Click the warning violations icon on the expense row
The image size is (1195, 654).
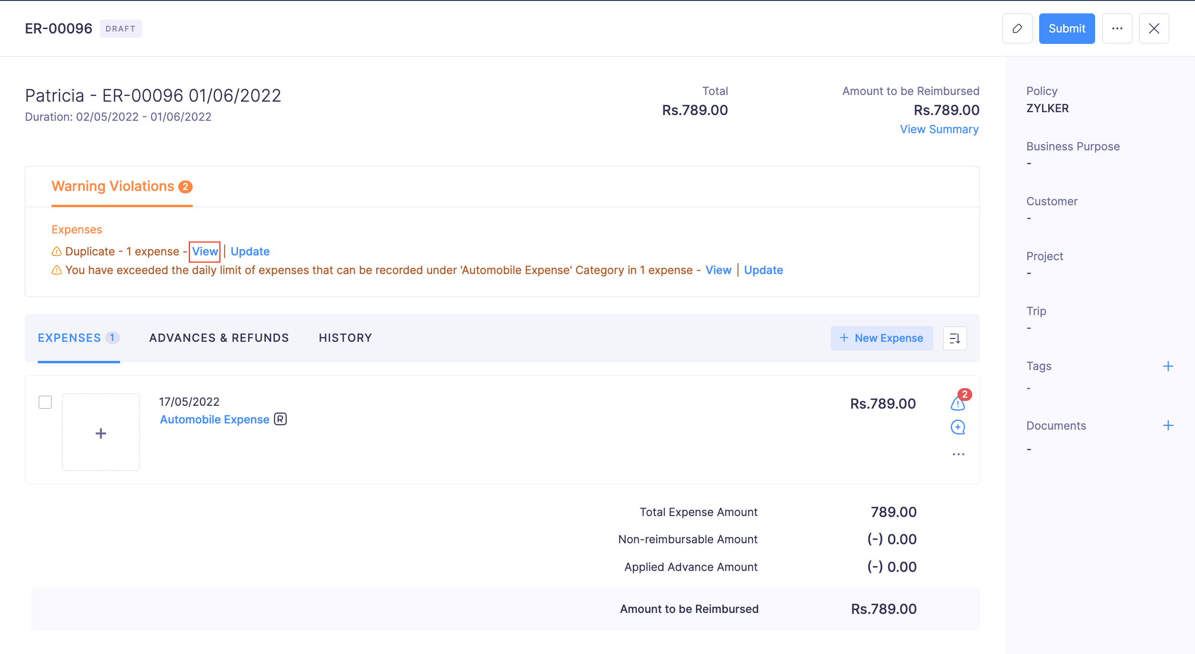[957, 404]
